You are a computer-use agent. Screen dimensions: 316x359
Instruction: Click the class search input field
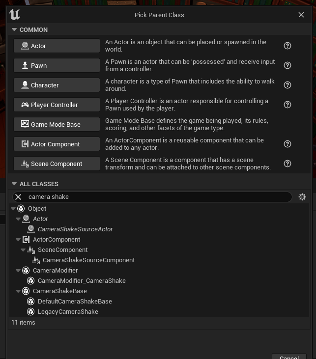pyautogui.click(x=157, y=197)
